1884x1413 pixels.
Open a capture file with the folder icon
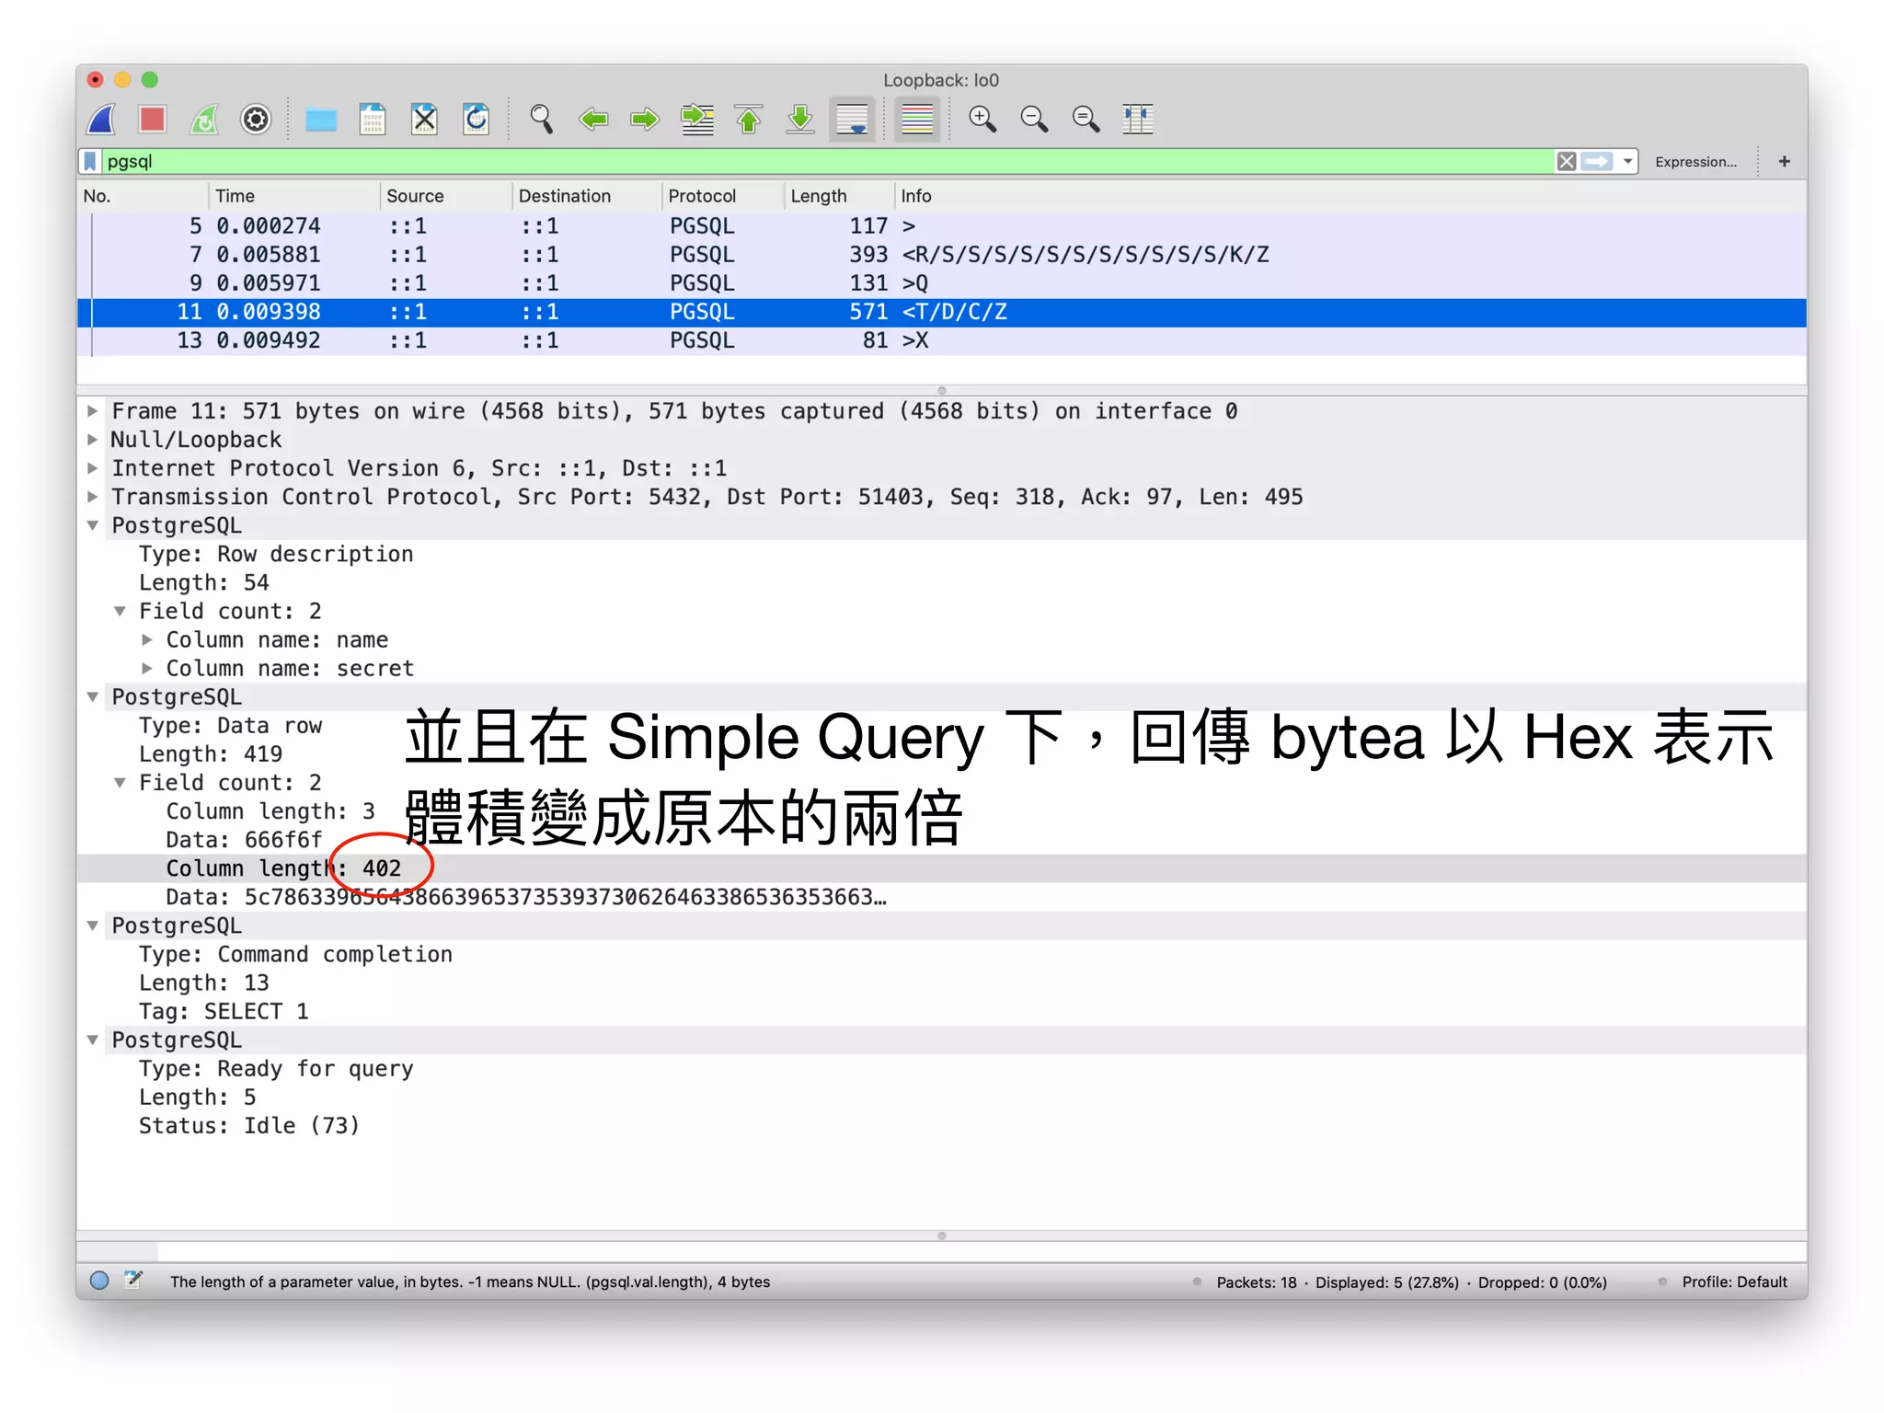[321, 120]
